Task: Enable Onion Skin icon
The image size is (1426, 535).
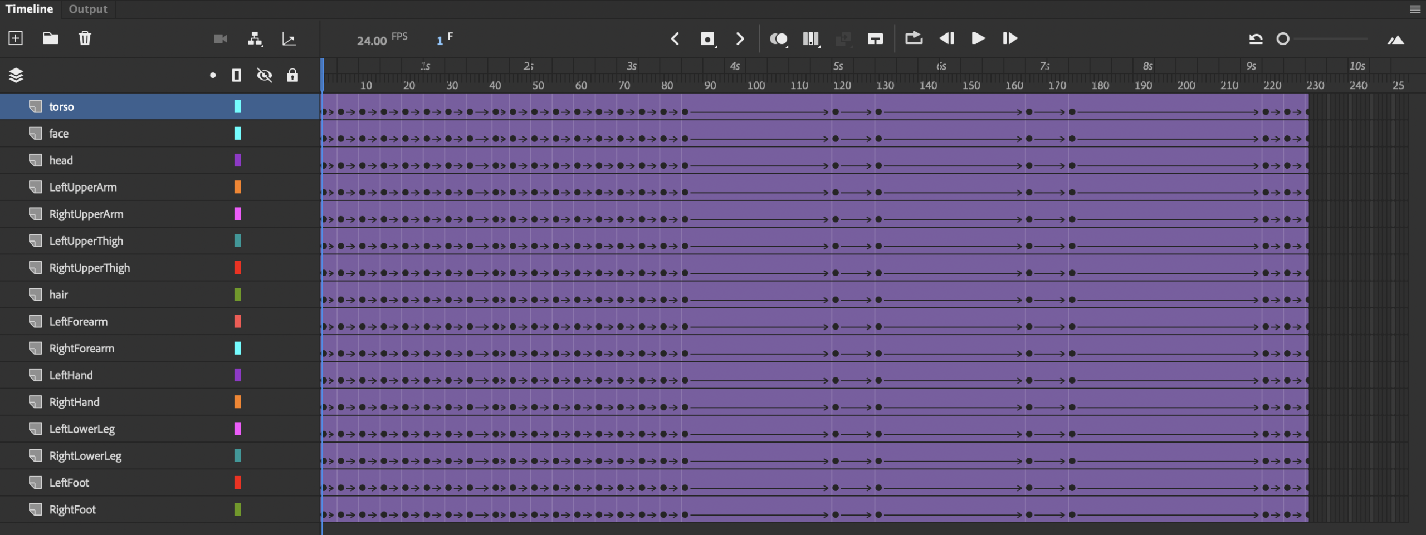Action: tap(778, 38)
